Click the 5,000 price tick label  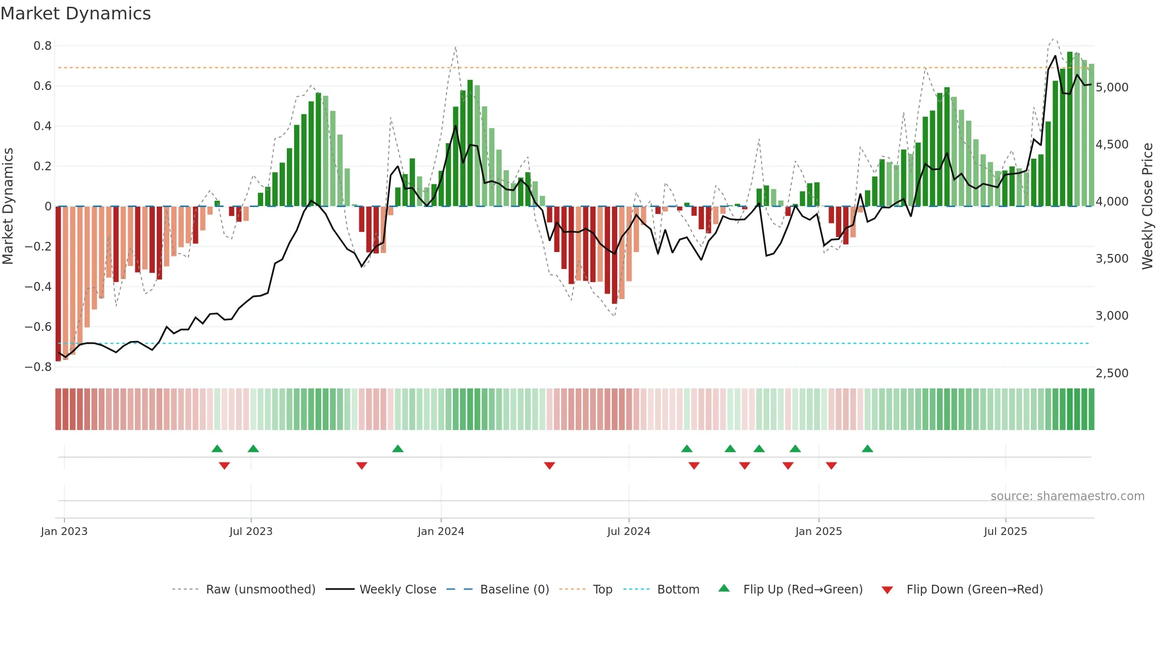coord(1112,88)
